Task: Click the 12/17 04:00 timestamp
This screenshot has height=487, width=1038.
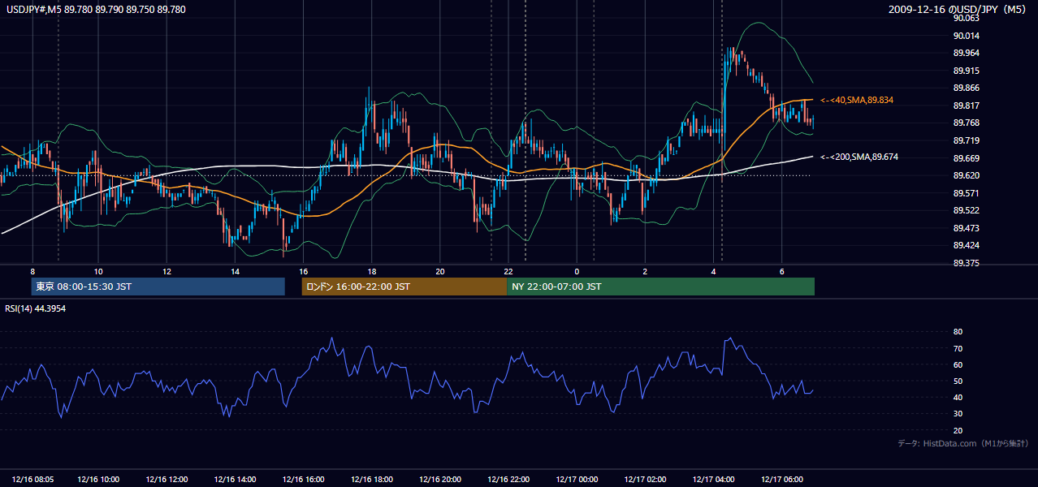Action: [713, 480]
